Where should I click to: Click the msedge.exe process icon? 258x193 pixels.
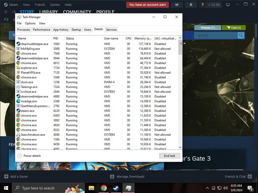[18, 101]
